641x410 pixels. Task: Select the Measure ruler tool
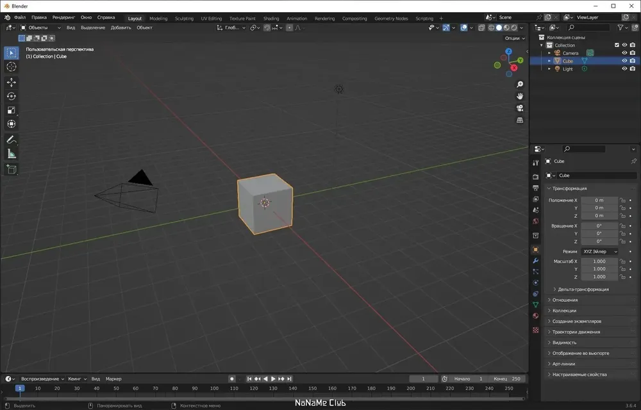point(11,154)
